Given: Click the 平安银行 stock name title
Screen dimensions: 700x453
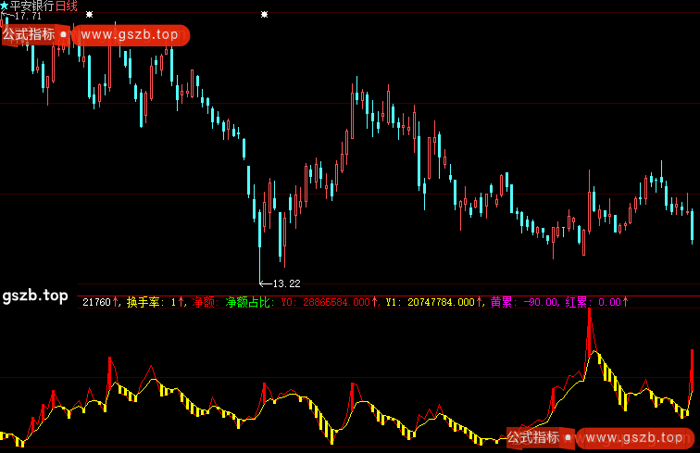Looking at the screenshot, I should [x=32, y=6].
